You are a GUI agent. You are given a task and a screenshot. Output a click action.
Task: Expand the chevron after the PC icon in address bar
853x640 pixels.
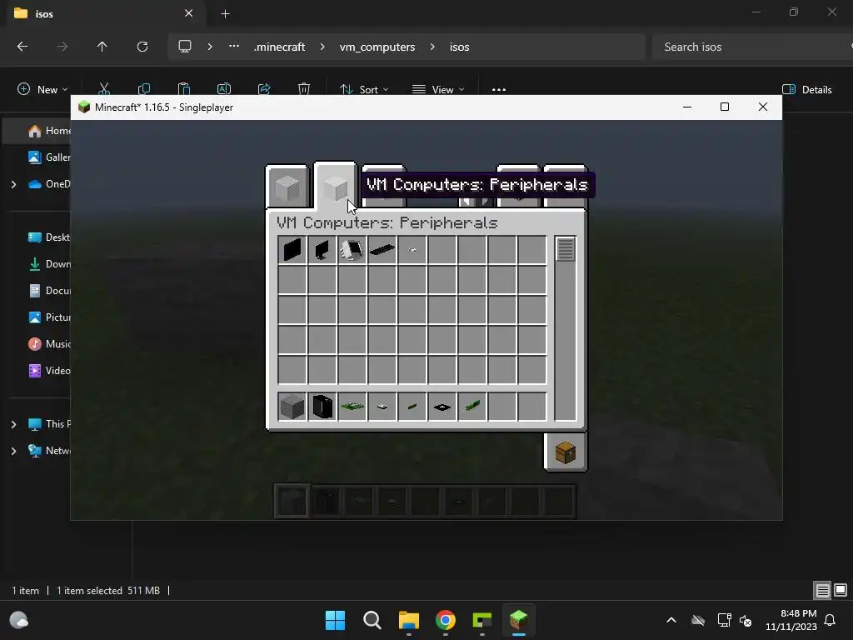click(x=210, y=47)
